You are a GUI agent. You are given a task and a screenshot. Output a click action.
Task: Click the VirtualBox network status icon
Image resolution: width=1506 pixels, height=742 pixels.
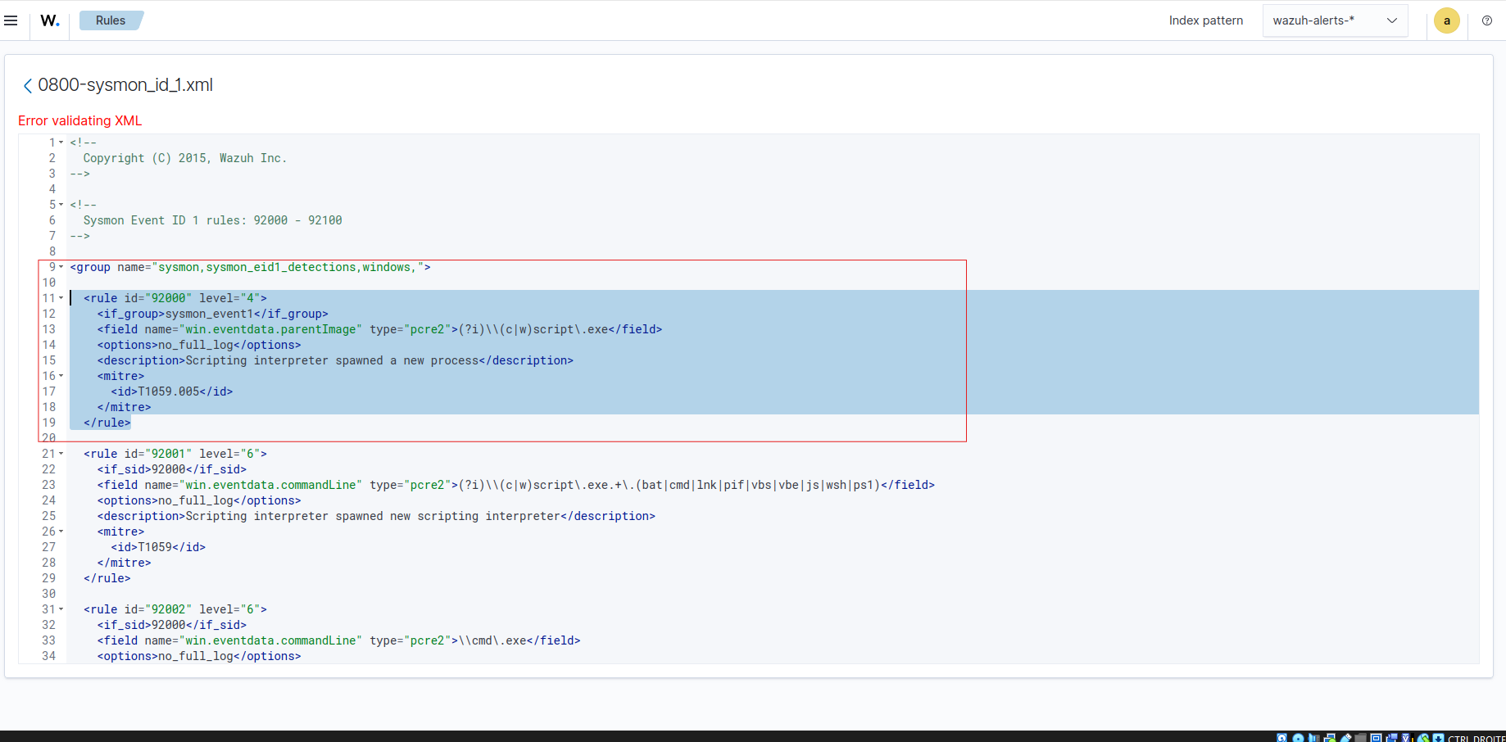1330,738
